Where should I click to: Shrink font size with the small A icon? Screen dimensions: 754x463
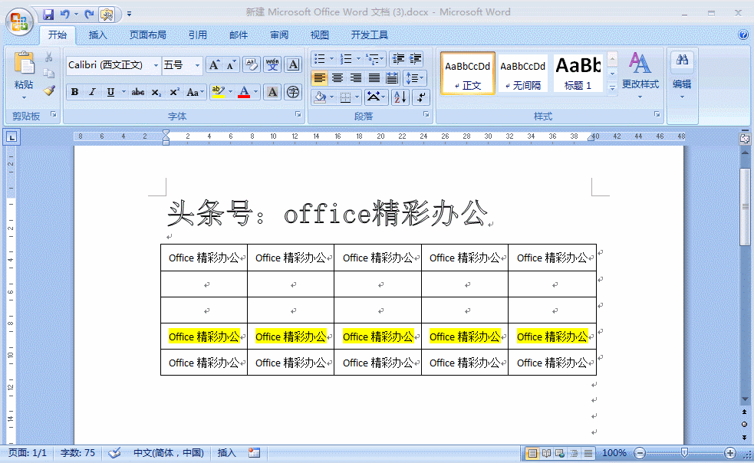[x=232, y=65]
